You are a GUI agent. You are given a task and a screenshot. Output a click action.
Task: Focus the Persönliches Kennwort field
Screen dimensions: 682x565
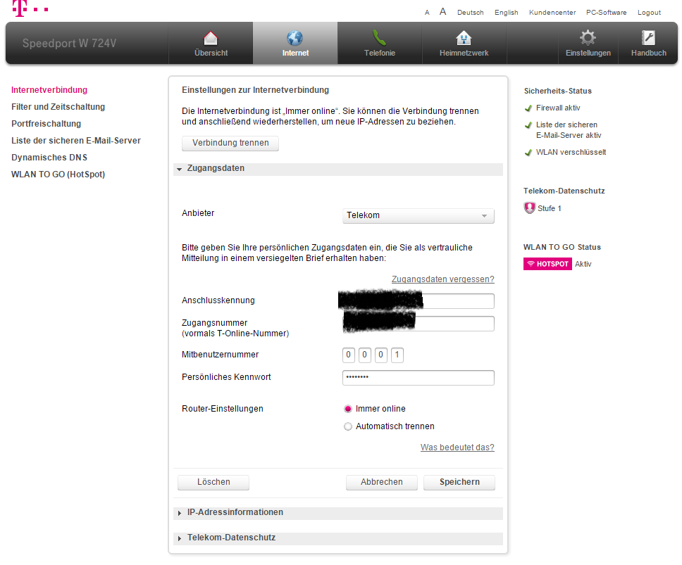point(418,377)
